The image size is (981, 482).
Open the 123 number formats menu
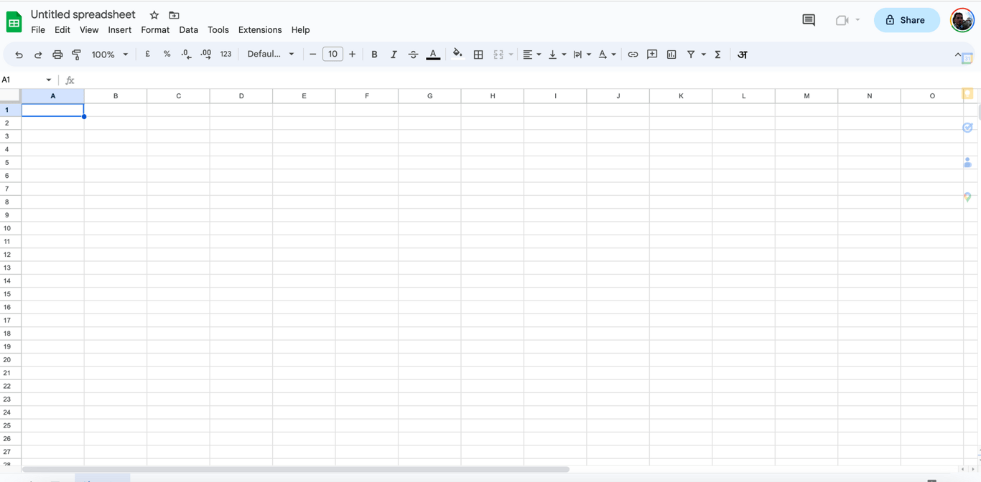[x=226, y=54]
